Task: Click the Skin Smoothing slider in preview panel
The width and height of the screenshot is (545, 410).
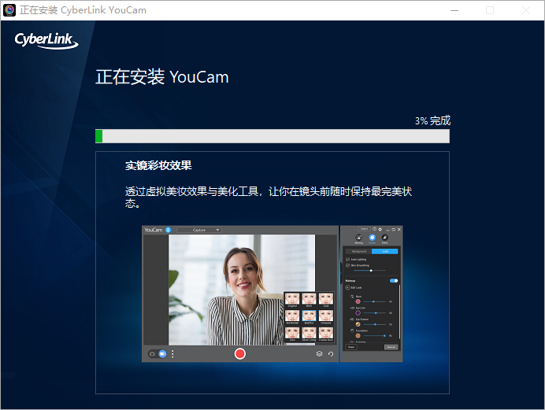Action: point(369,271)
